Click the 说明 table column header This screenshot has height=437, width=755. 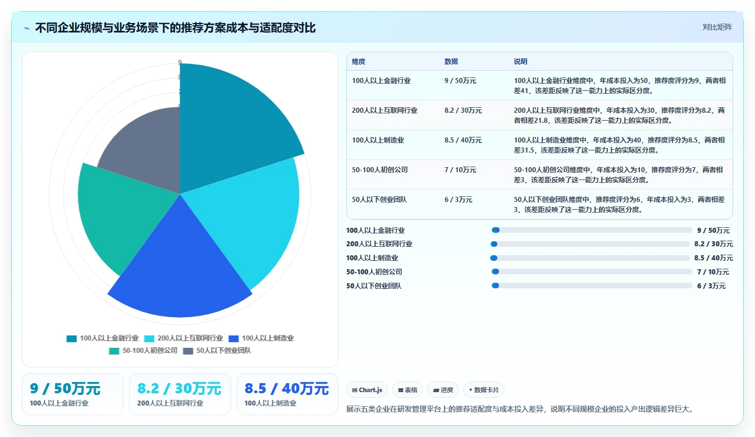(520, 62)
